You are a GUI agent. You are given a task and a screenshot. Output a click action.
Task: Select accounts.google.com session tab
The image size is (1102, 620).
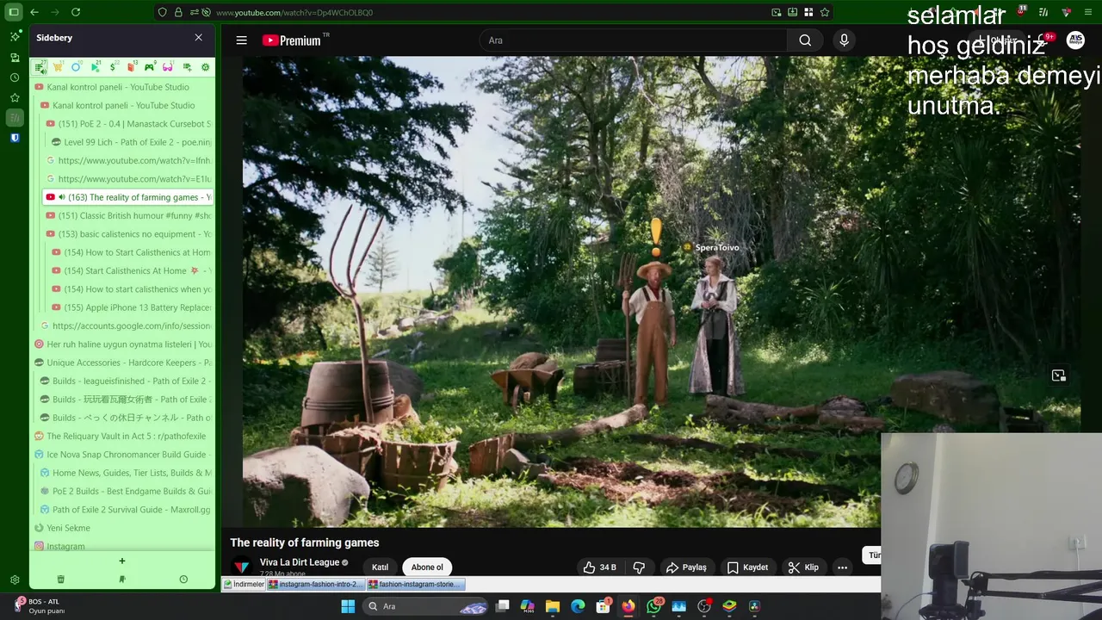coord(125,326)
